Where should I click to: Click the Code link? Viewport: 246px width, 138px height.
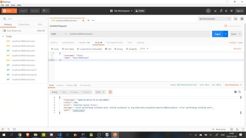click(x=240, y=43)
